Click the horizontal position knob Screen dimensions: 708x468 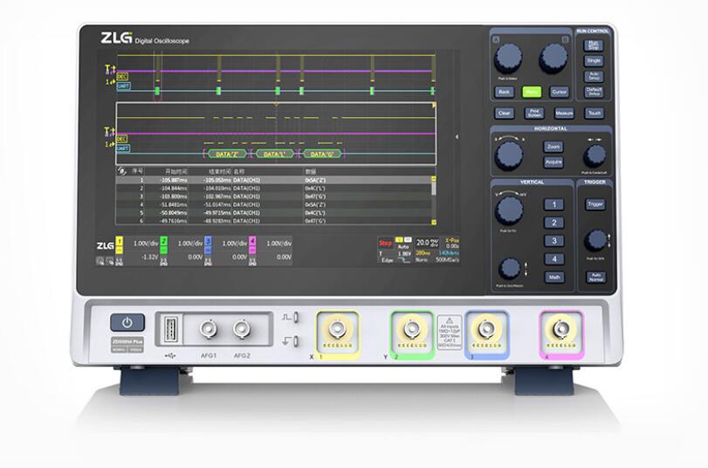pos(595,156)
